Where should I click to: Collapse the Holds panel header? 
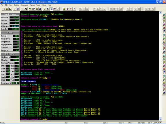click(x=10, y=33)
